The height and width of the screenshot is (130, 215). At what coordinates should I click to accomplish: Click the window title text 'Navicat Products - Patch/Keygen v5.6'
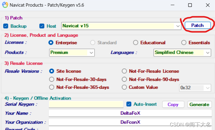[47, 5]
